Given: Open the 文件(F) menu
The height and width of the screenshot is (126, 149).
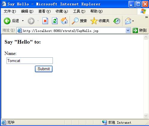Looking at the screenshot, I should [10, 11].
